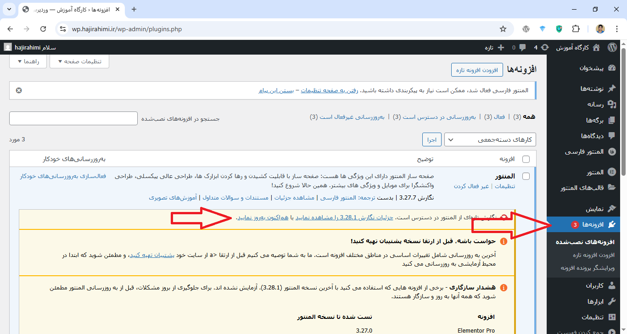Follow رفتن به صفحه تنظیمات link

330,90
